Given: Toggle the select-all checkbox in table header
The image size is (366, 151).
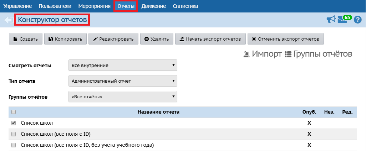Looking at the screenshot, I should (x=14, y=112).
